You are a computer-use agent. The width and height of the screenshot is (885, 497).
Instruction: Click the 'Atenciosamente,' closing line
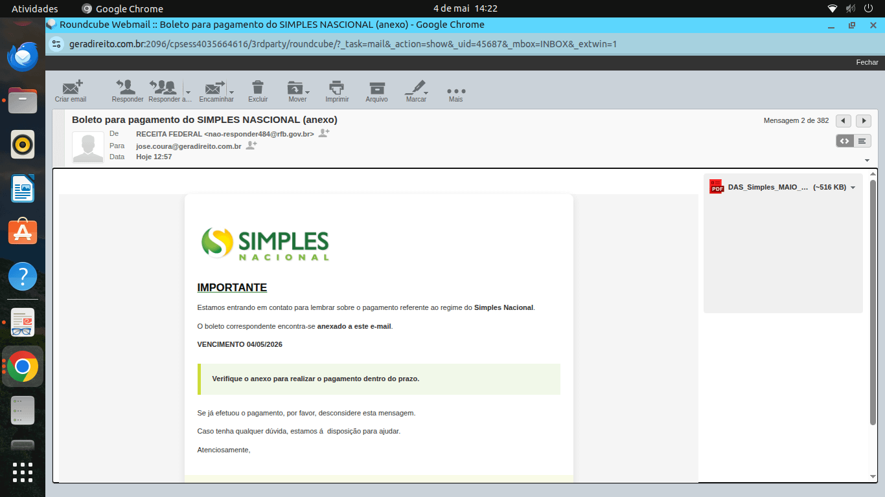(224, 450)
